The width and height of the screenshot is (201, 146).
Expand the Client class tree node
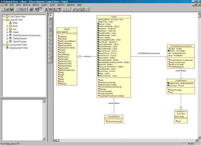pyautogui.click(x=7, y=32)
